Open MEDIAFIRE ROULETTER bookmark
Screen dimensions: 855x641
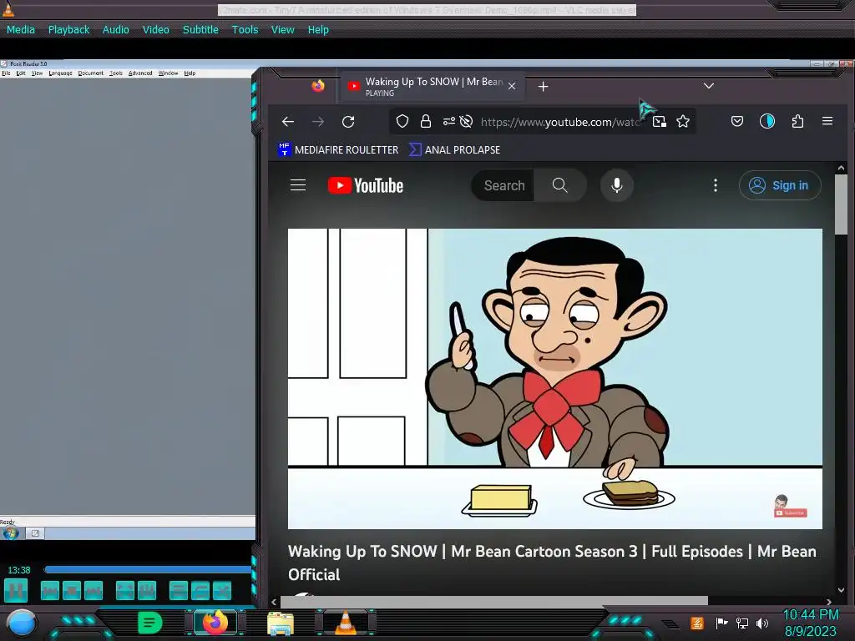point(338,150)
